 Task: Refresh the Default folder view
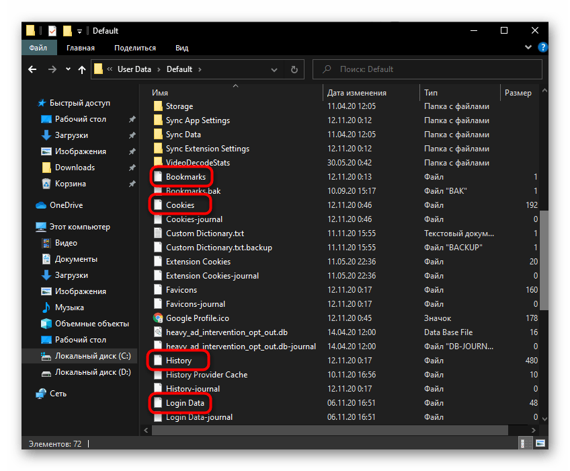(294, 69)
